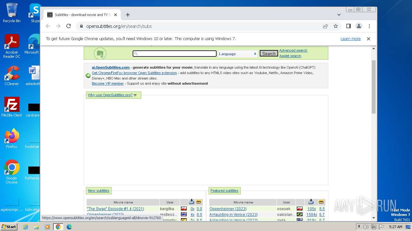This screenshot has height=231, width=412.
Task: Bookmark this page with the star icon
Action: click(x=336, y=26)
